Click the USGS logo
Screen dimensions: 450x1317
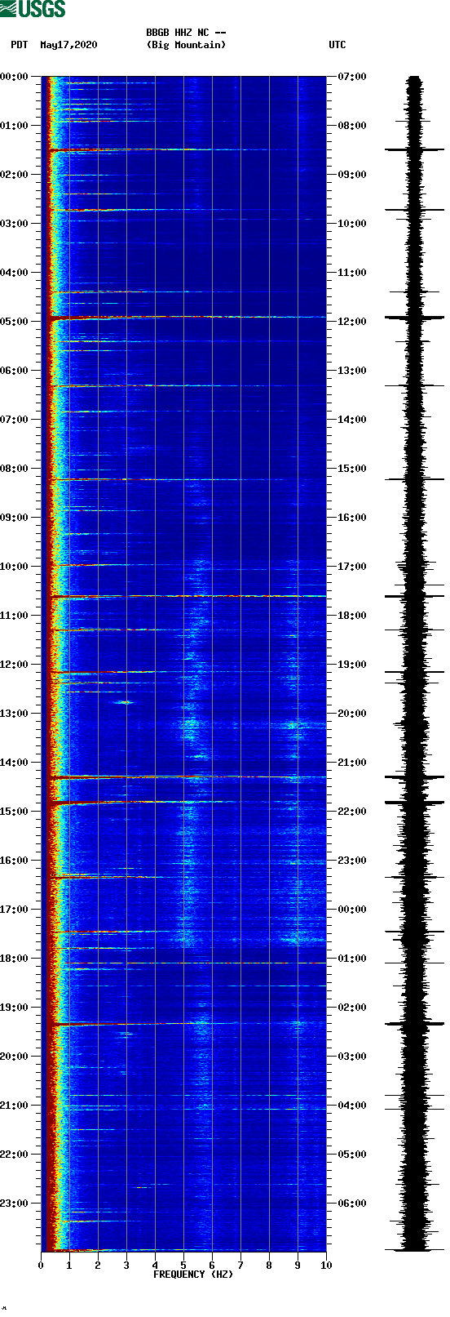(x=33, y=9)
